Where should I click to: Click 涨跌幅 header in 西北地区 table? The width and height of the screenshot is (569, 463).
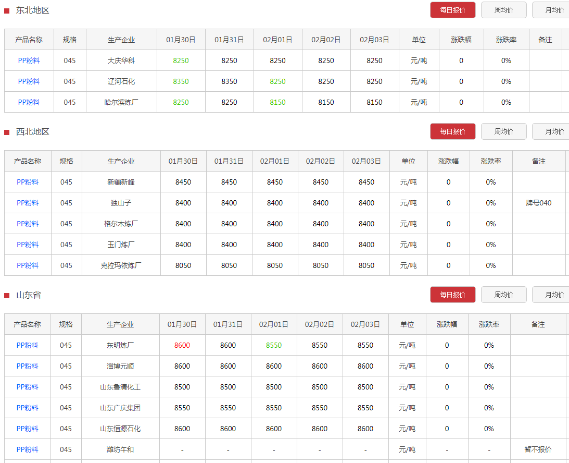449,161
